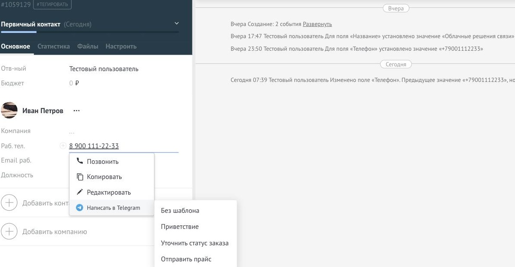The height and width of the screenshot is (267, 515).
Task: Click the Должность field label
Action: 17,175
